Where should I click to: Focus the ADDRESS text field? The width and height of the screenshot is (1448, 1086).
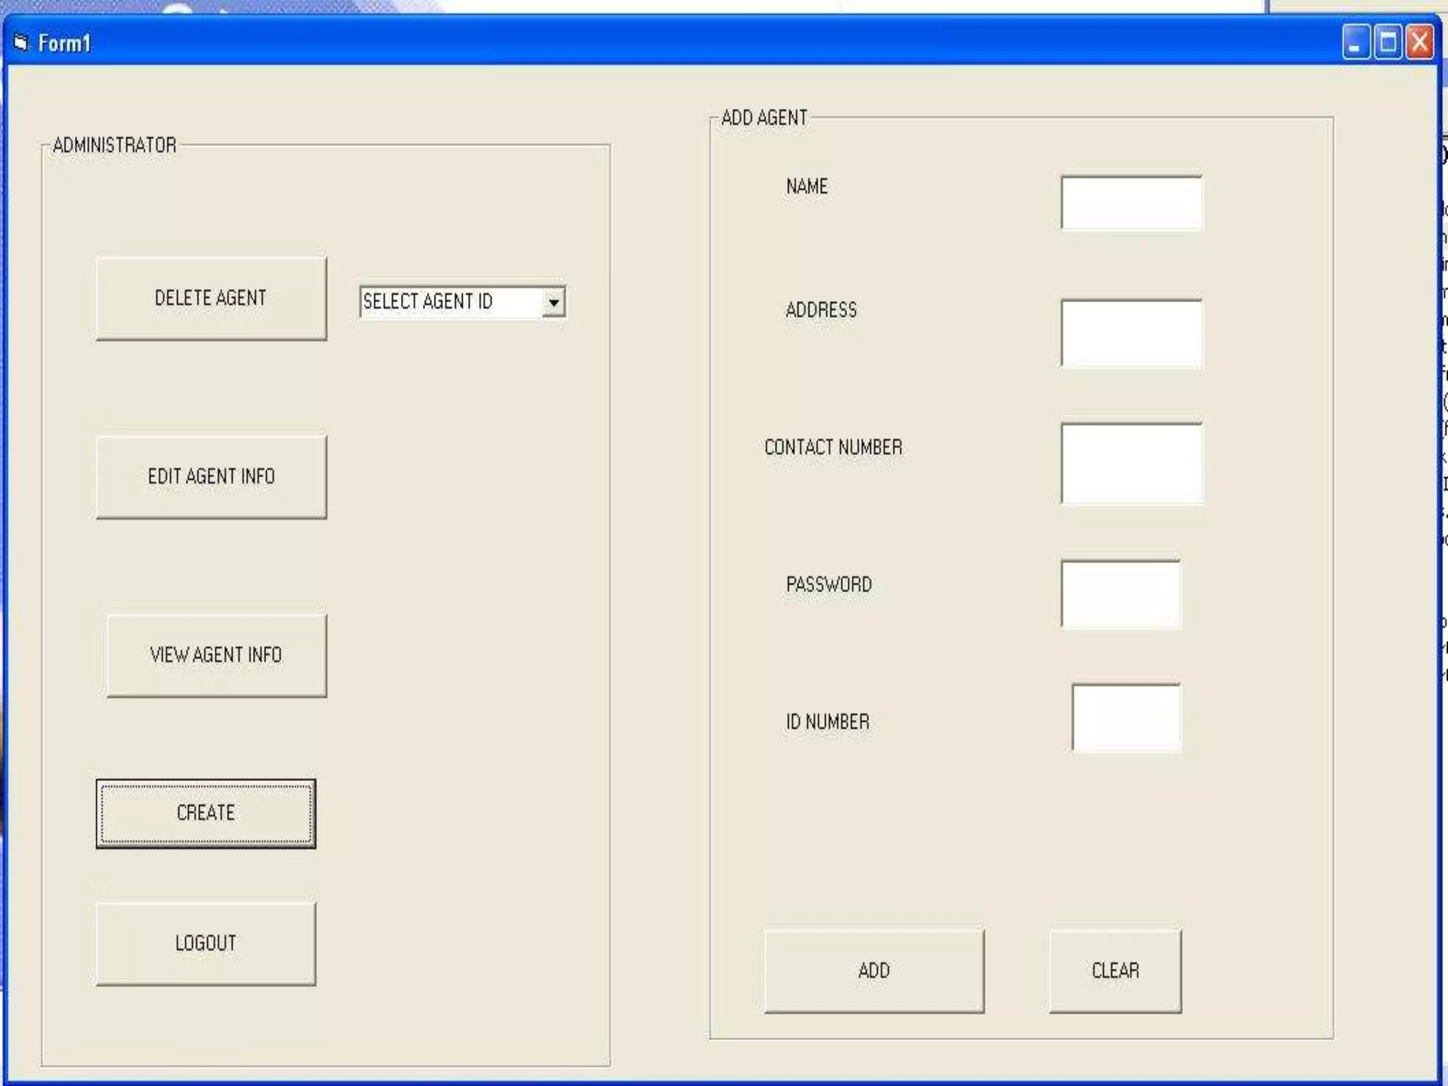1131,333
